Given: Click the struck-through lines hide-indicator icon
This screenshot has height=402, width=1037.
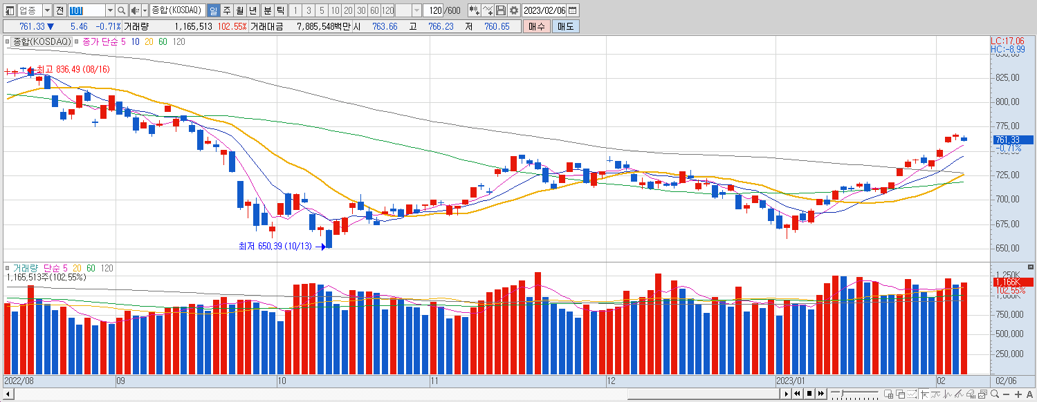Looking at the screenshot, I should (959, 394).
